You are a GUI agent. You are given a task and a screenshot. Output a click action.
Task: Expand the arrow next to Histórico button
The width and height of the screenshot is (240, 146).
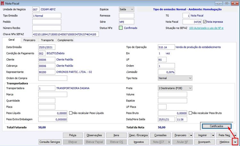tap(235, 142)
